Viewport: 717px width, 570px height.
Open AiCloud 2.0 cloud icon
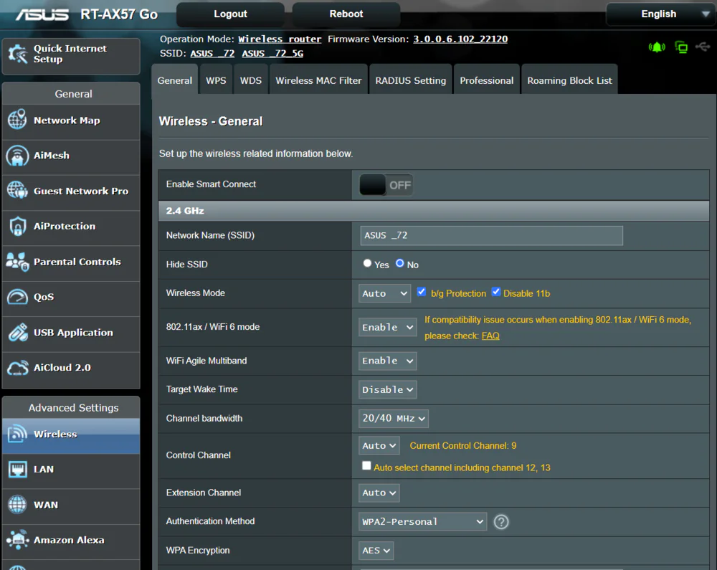(x=17, y=368)
